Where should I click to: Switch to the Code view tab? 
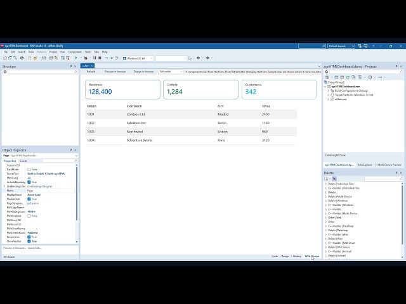275,256
